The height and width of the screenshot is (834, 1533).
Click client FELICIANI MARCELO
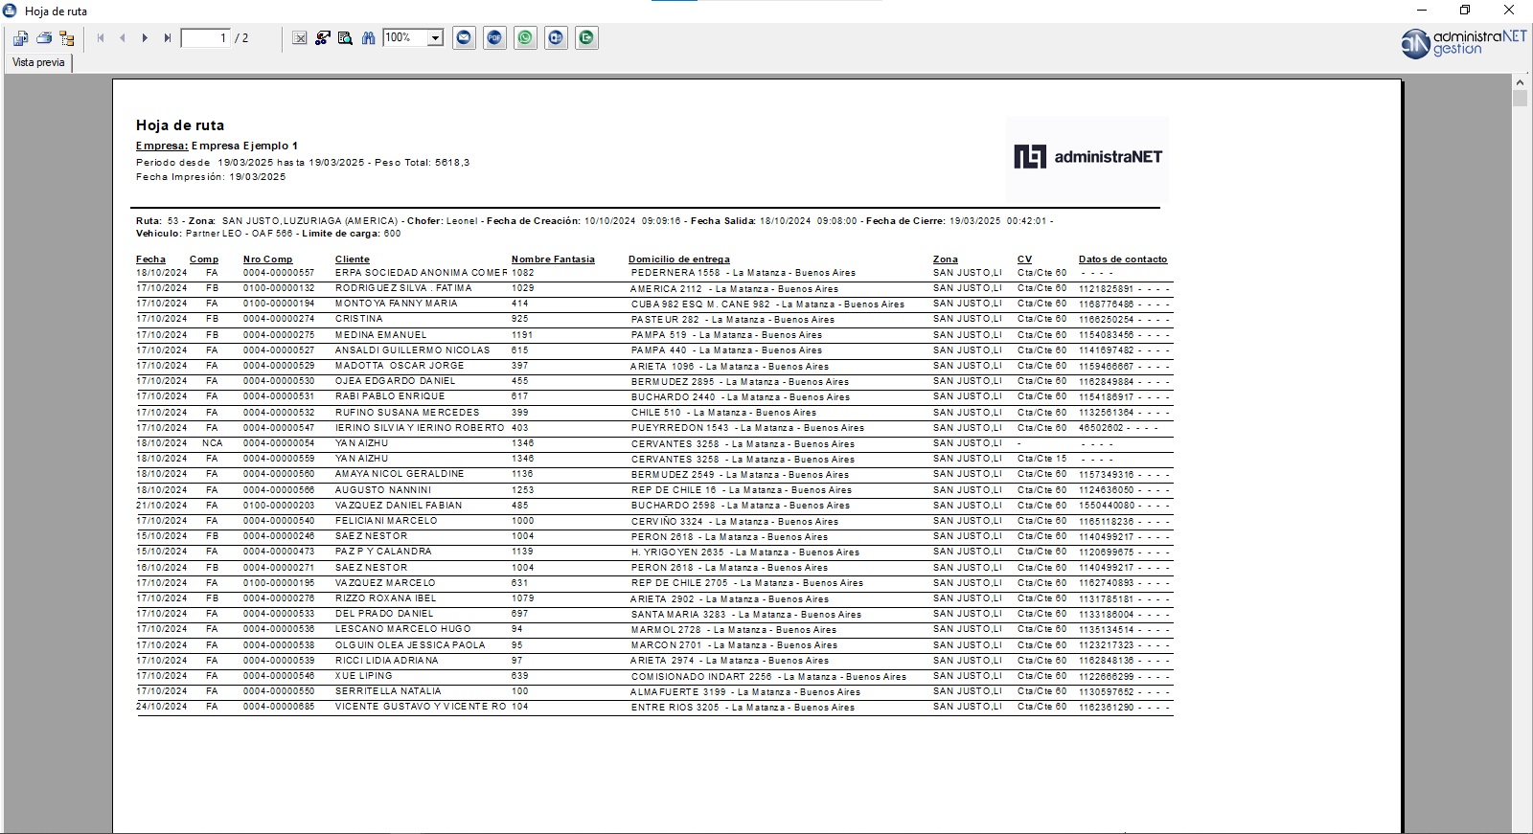(x=386, y=521)
